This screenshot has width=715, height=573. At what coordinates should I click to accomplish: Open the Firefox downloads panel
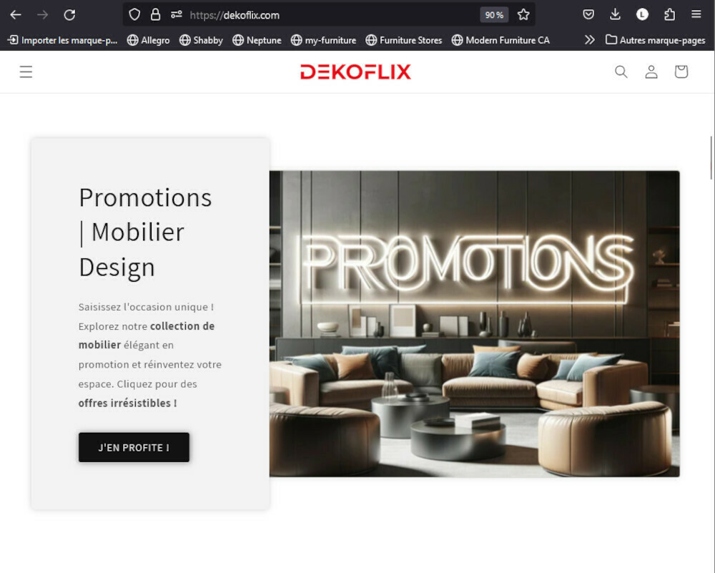pyautogui.click(x=615, y=14)
